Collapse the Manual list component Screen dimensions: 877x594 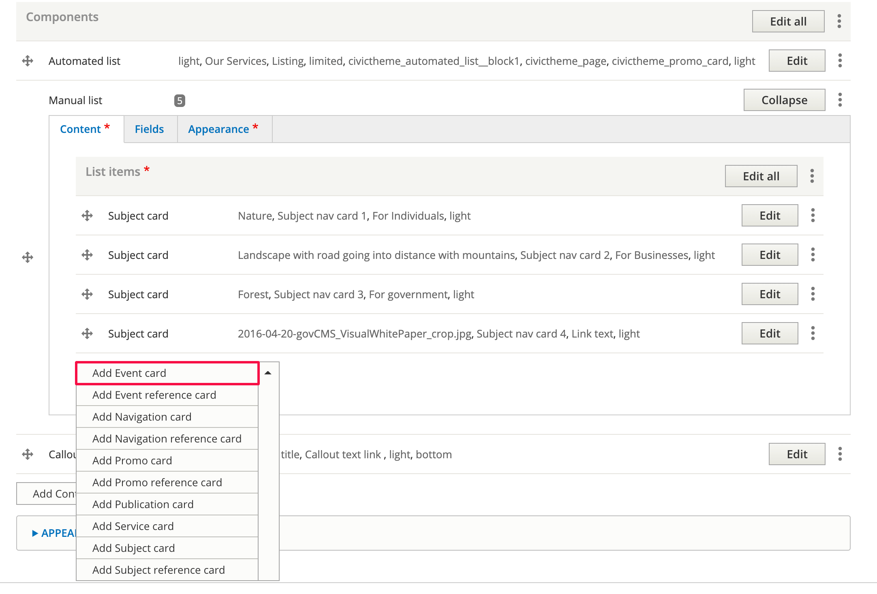pyautogui.click(x=784, y=100)
